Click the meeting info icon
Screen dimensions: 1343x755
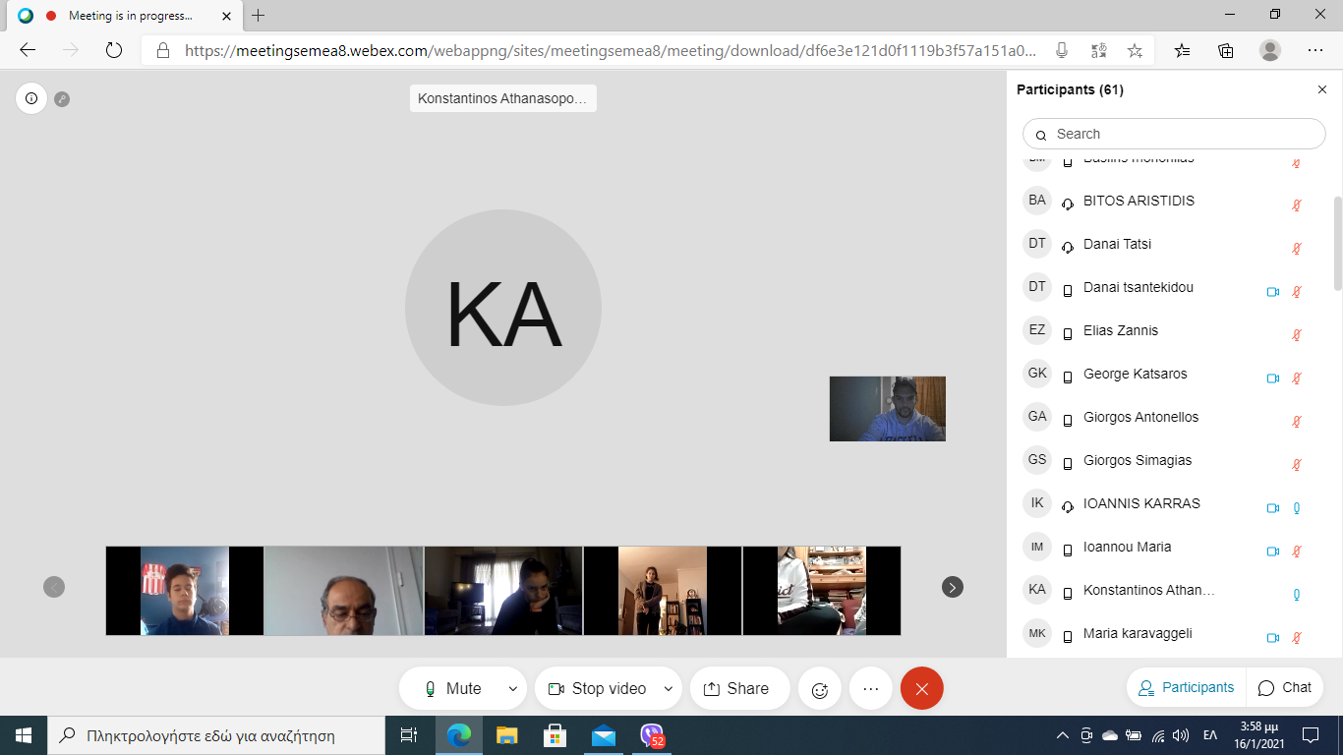click(x=31, y=98)
